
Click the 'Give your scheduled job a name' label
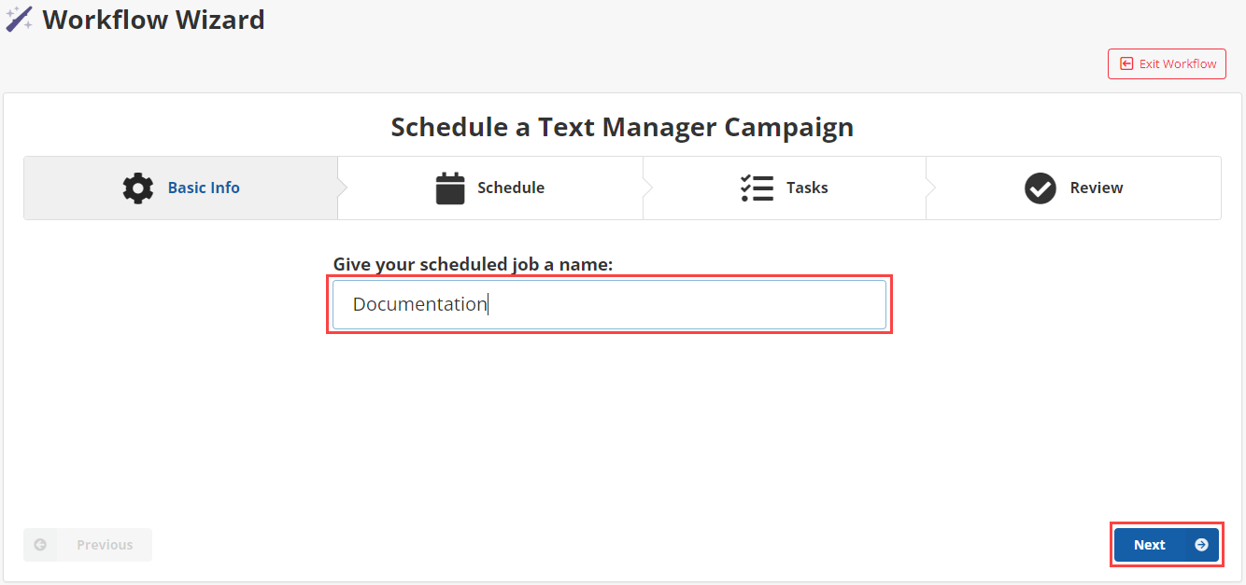point(473,265)
